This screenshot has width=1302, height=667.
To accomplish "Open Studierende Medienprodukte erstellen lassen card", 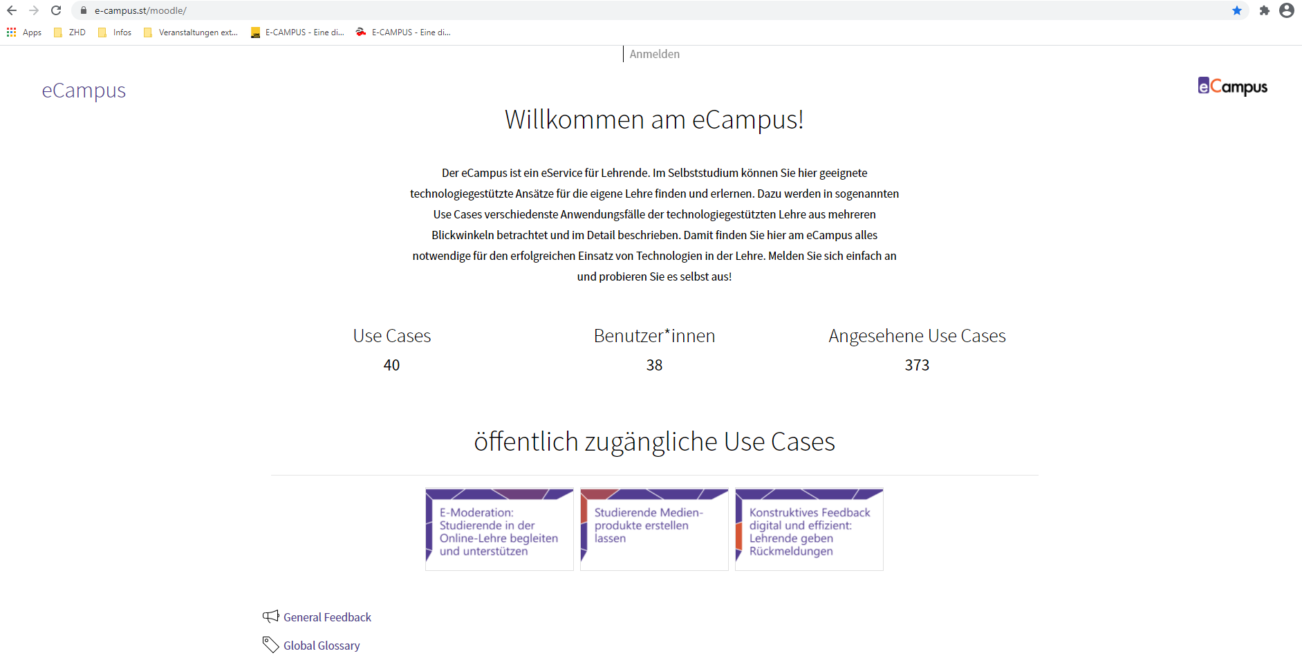I will pos(654,529).
